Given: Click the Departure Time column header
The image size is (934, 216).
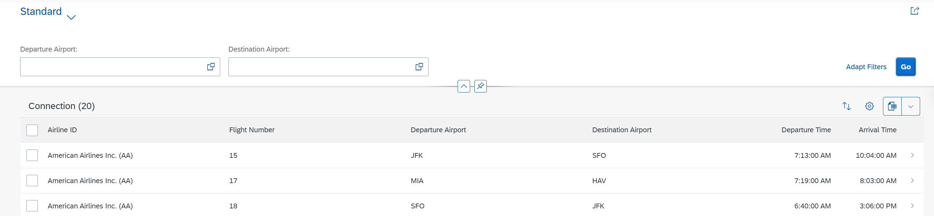Looking at the screenshot, I should coord(806,130).
